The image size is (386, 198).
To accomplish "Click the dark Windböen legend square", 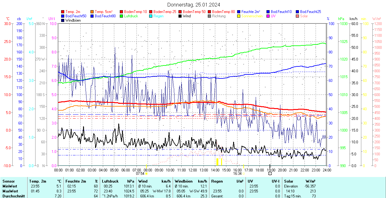I will click(x=63, y=20).
